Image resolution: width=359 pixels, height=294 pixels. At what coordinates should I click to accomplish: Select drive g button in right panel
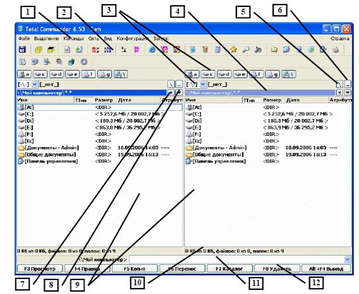272,74
